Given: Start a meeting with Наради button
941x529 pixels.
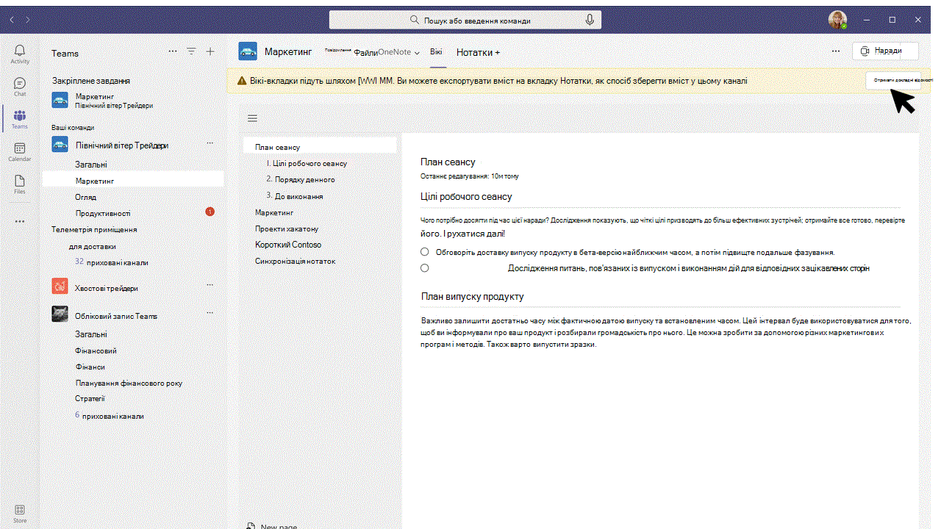Looking at the screenshot, I should tap(886, 51).
